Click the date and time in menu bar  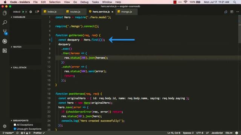217,2
